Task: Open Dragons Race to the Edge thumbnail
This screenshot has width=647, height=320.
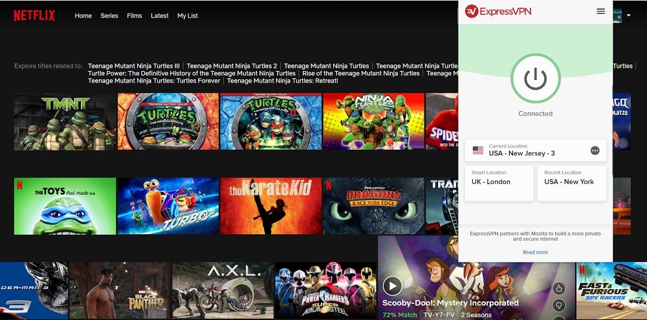Action: (373, 206)
